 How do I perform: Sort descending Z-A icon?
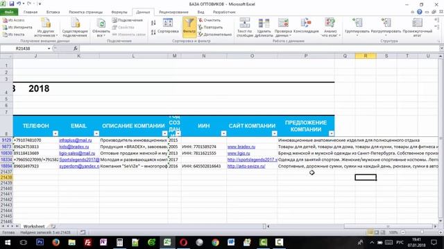(153, 33)
